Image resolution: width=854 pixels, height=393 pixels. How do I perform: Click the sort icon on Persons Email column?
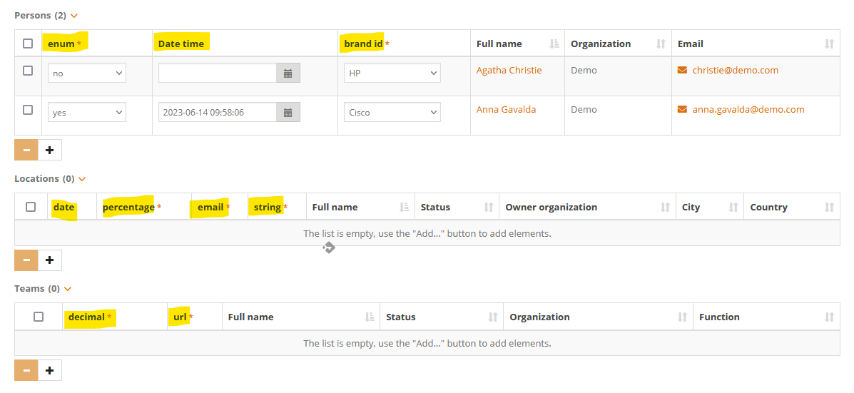[828, 44]
